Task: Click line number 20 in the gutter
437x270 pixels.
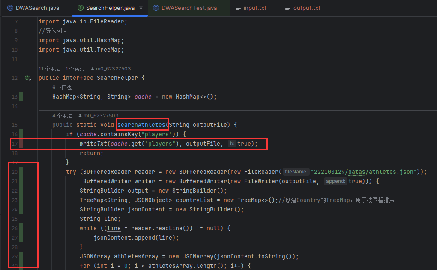Action: [15, 172]
